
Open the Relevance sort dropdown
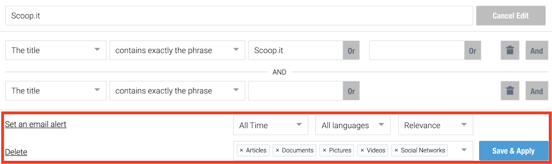435,125
